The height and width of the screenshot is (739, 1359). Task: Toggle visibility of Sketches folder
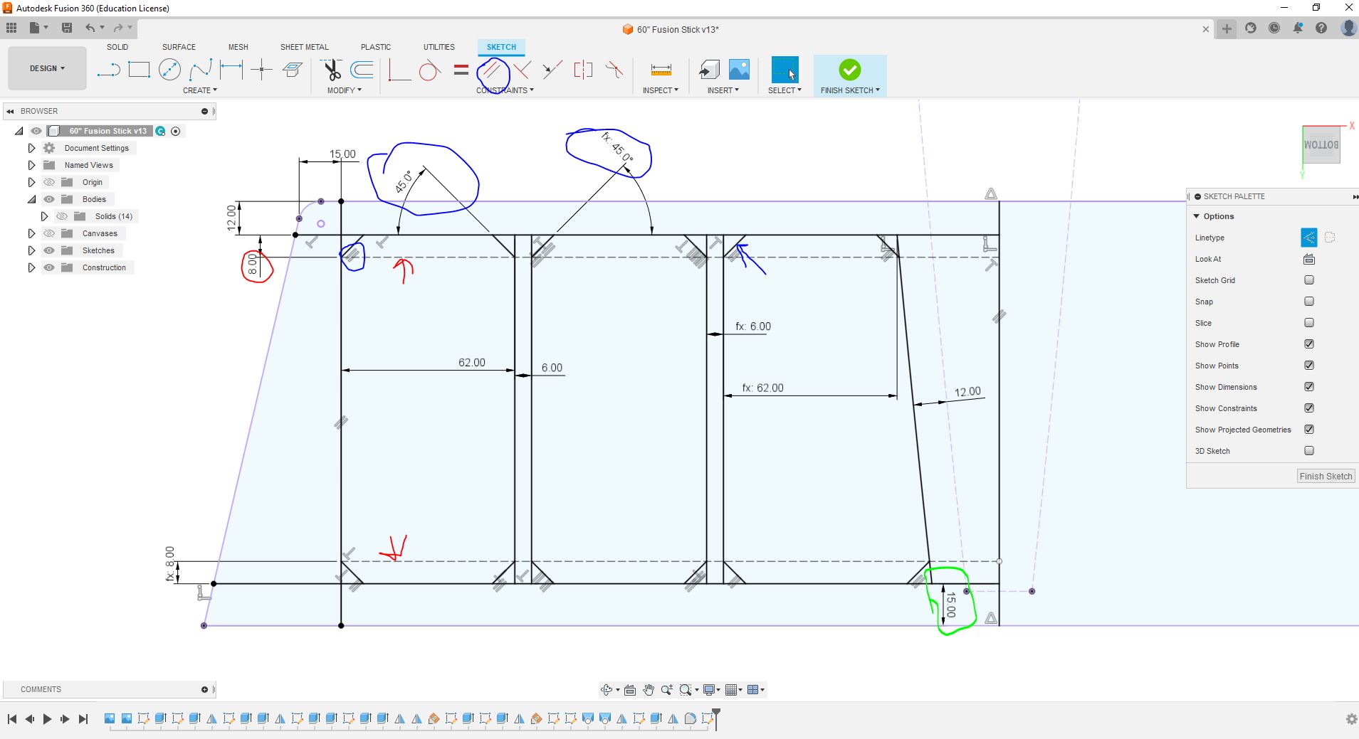[x=49, y=250]
